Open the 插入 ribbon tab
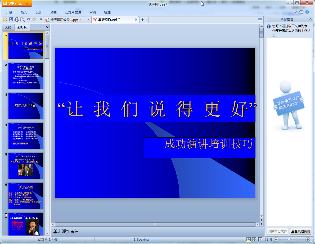The width and height of the screenshot is (315, 244). [24, 12]
